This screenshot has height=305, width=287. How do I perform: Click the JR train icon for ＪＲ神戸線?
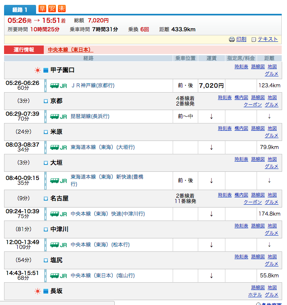pyautogui.click(x=58, y=86)
